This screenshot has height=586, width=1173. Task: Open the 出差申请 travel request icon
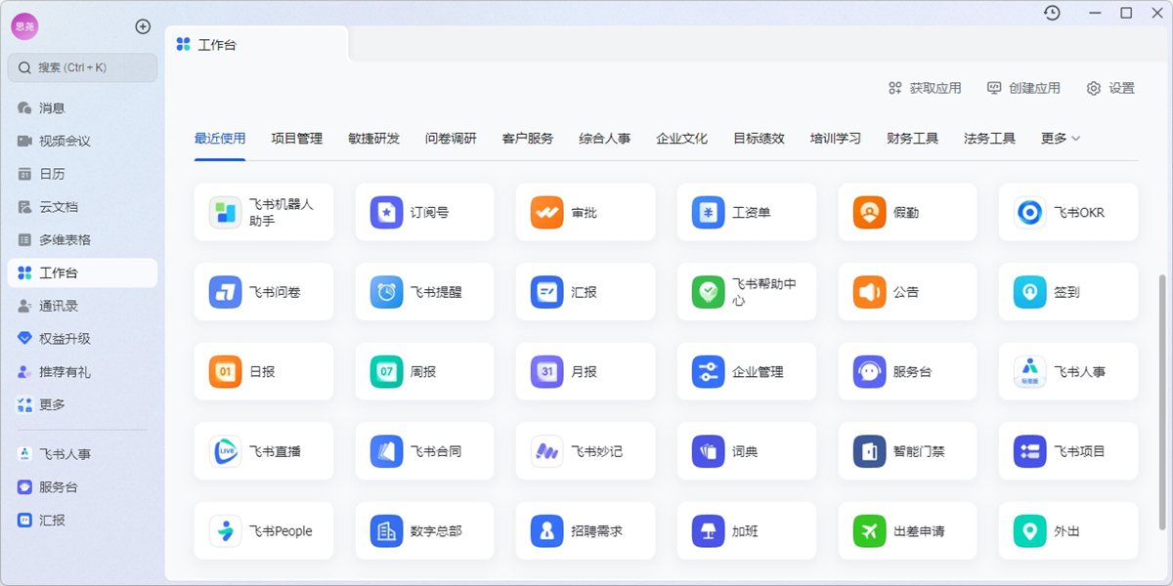[870, 531]
